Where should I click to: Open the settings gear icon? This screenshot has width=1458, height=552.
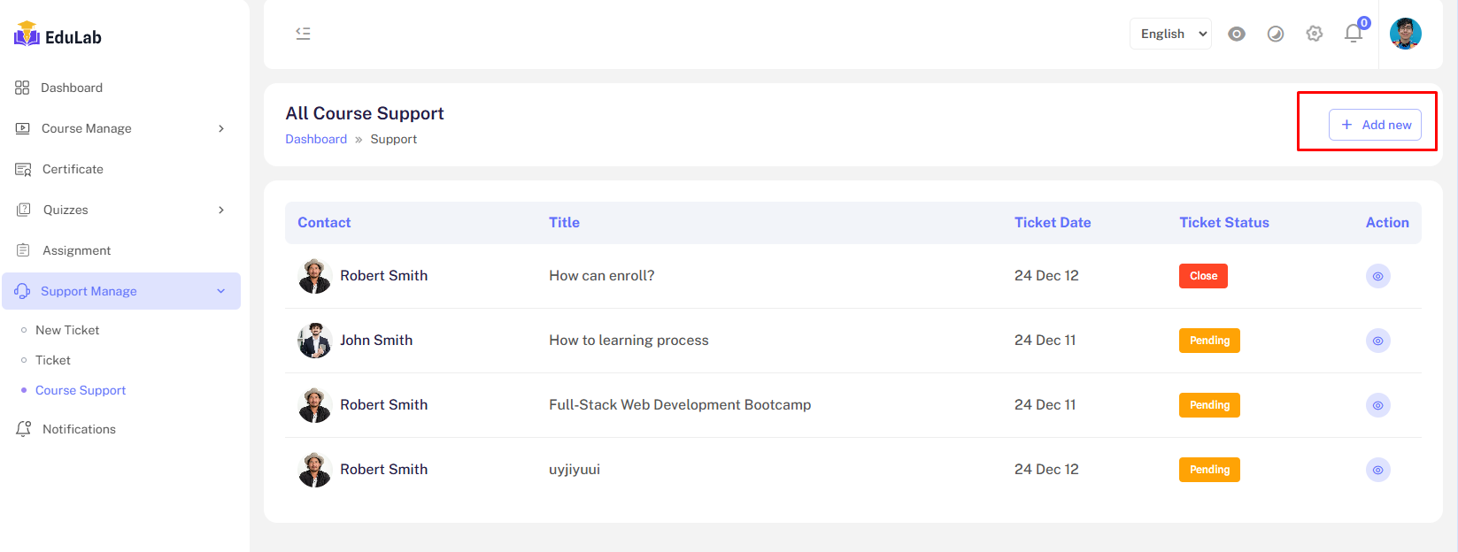coord(1315,34)
